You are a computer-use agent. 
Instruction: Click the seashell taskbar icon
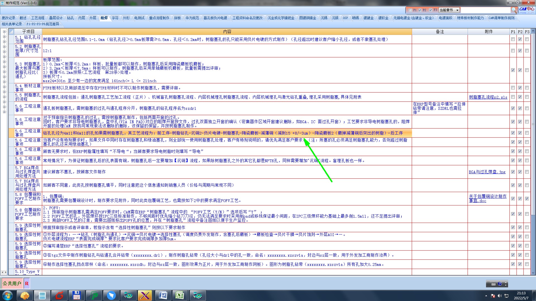point(25,295)
